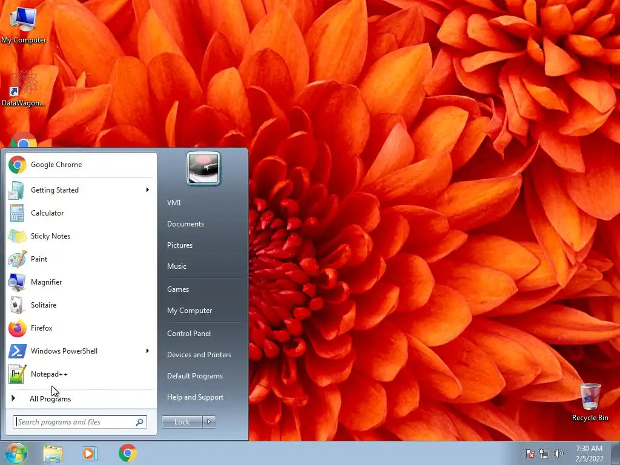Open Windows PowerShell icon
Image resolution: width=620 pixels, height=465 pixels.
click(17, 351)
